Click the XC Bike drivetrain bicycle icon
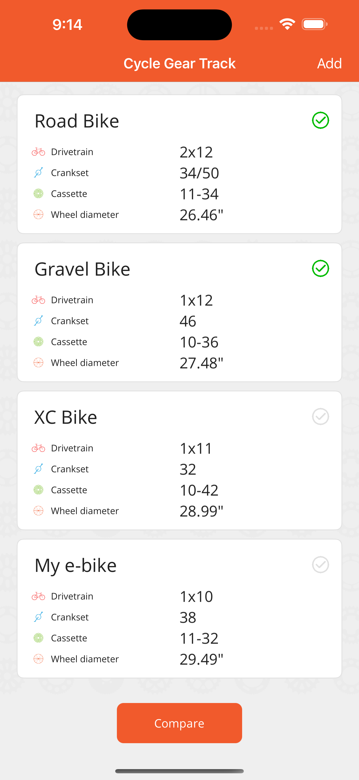The image size is (359, 780). tap(38, 448)
